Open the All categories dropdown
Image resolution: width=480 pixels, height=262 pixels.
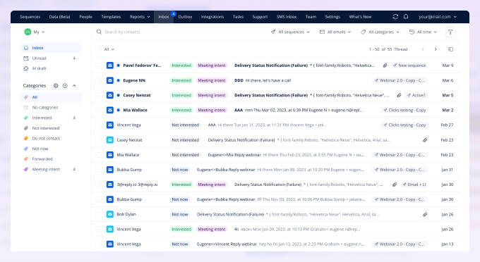[380, 32]
